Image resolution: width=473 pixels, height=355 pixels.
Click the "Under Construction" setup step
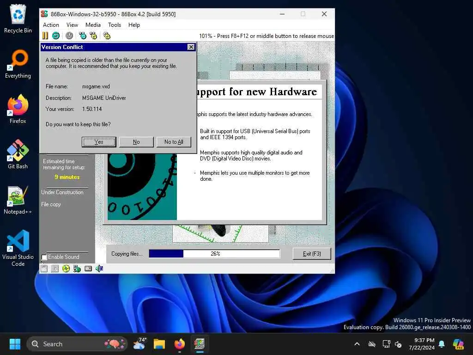tap(62, 192)
